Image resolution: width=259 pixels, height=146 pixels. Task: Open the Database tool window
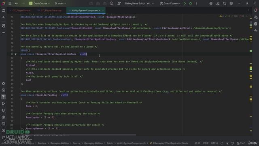[x=256, y=24]
